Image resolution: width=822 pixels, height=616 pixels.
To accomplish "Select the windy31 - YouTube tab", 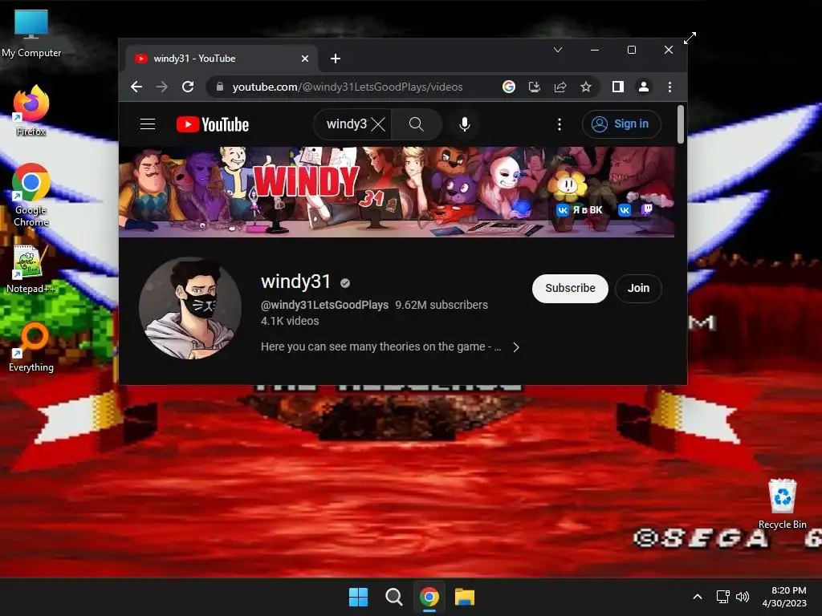I will click(222, 59).
